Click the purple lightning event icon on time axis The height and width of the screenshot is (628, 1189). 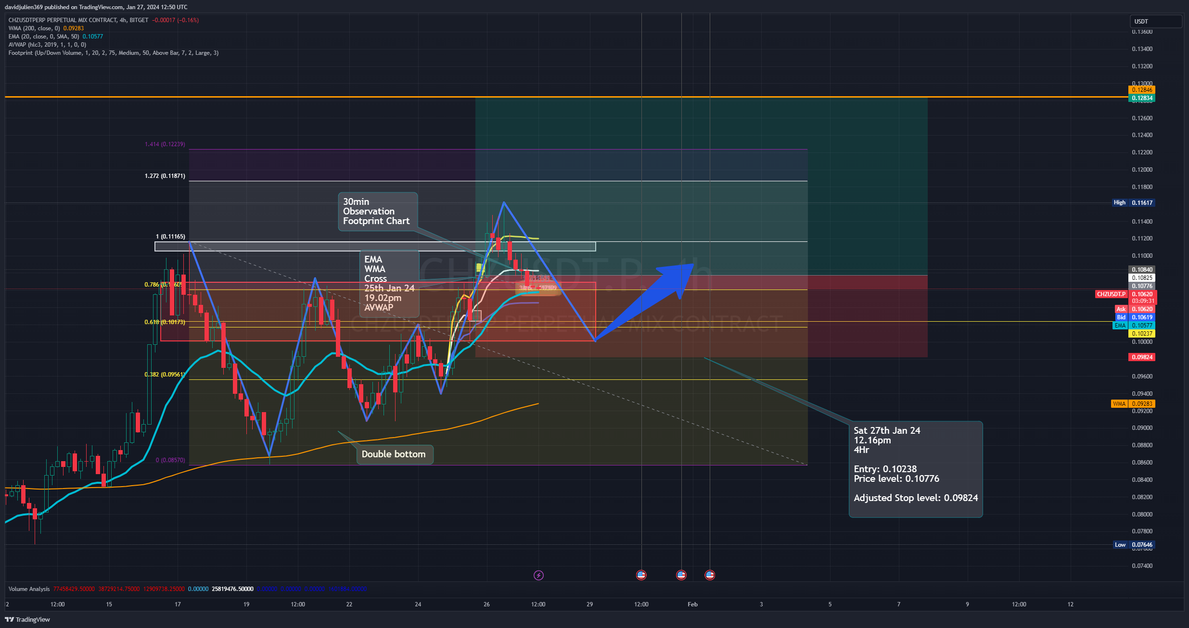538,575
